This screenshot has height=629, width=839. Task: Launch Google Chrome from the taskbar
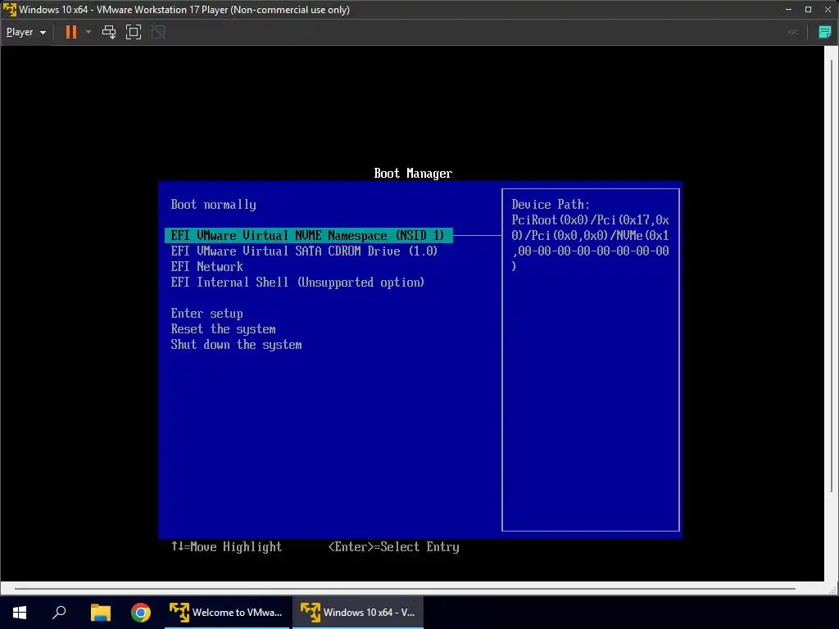pyautogui.click(x=141, y=613)
